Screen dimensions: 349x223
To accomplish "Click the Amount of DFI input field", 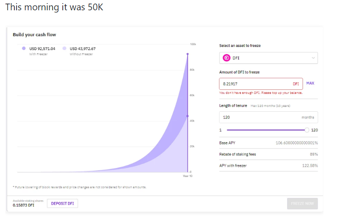I will (261, 84).
